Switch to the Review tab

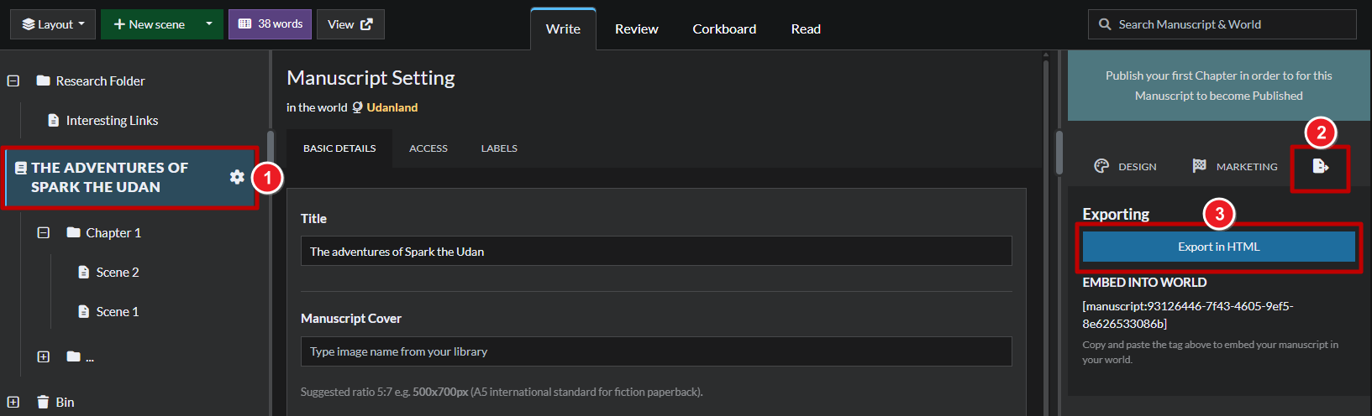click(x=636, y=29)
